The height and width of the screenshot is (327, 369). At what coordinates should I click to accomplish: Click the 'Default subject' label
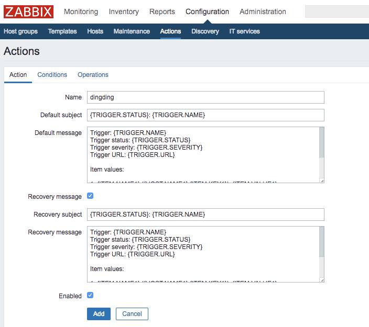61,115
